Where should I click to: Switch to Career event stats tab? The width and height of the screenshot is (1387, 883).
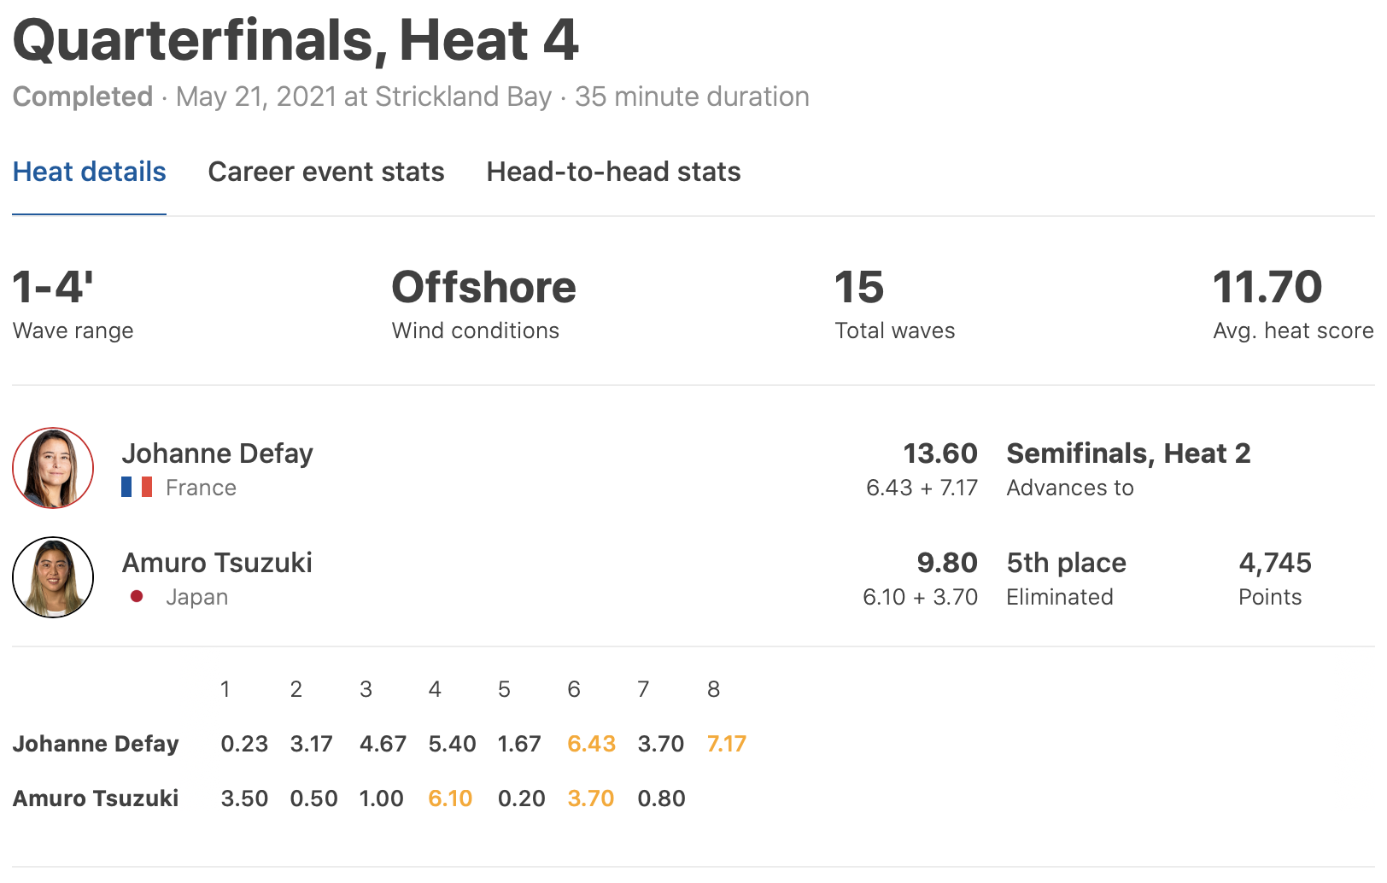[x=326, y=173]
